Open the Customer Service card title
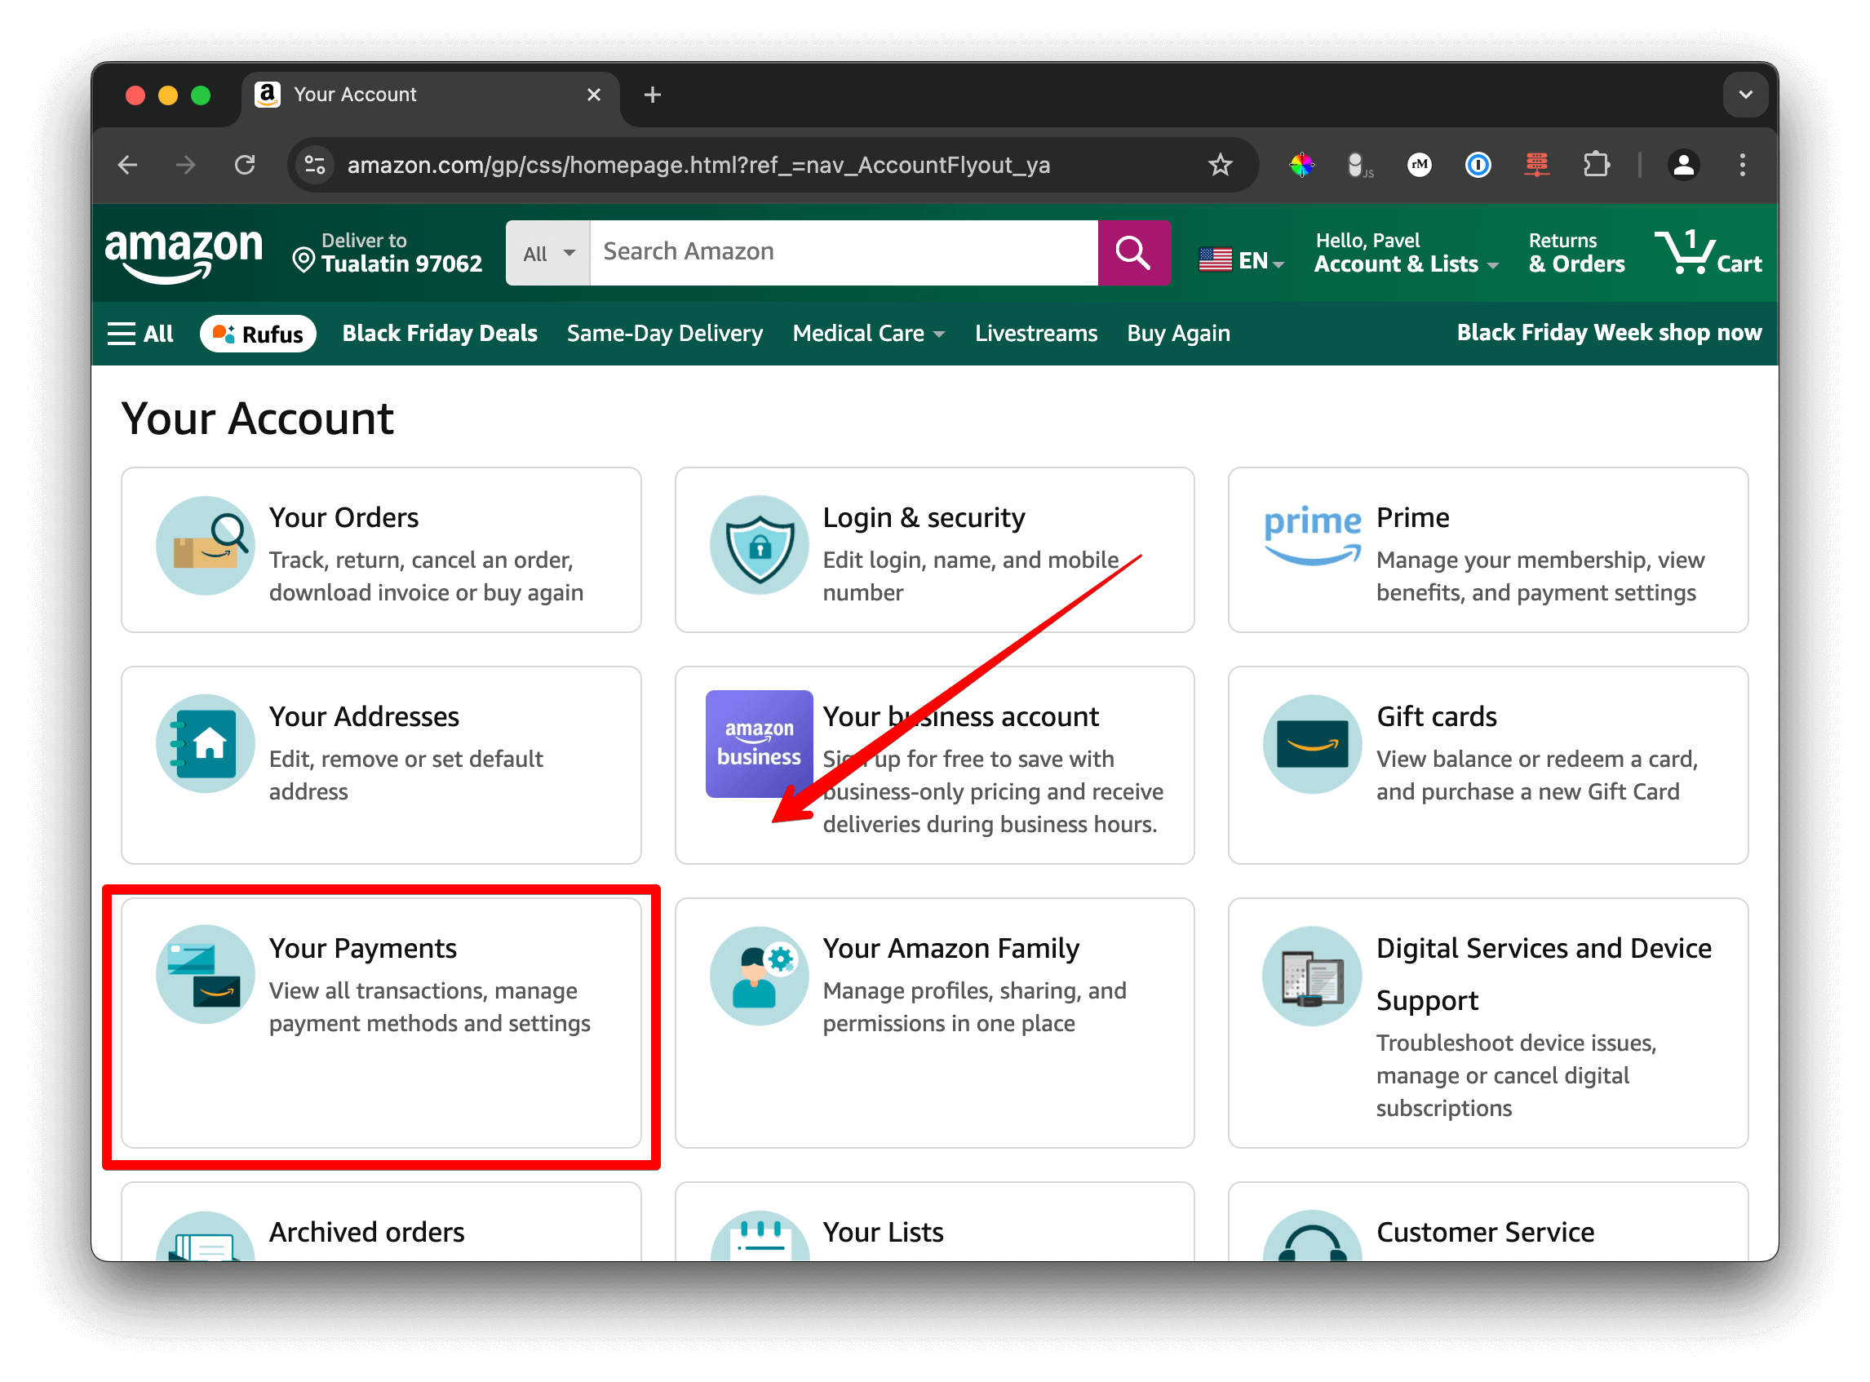Screen dimensions: 1870x1382 click(1485, 1232)
